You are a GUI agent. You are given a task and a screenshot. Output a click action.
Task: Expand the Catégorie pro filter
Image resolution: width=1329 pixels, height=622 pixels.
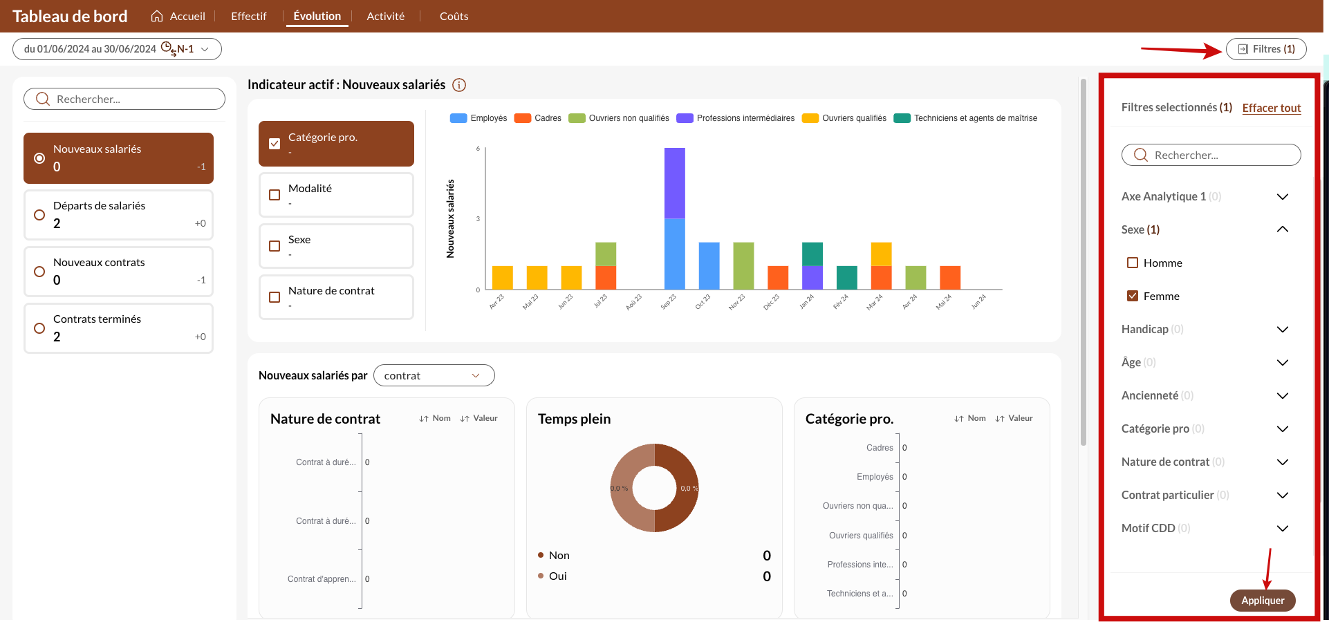(1283, 429)
